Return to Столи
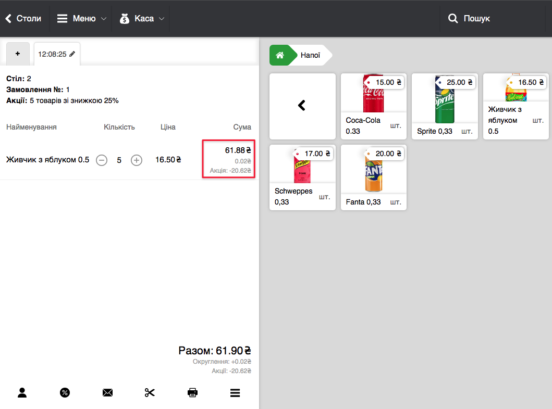Screen dimensions: 552x409 click(x=23, y=19)
